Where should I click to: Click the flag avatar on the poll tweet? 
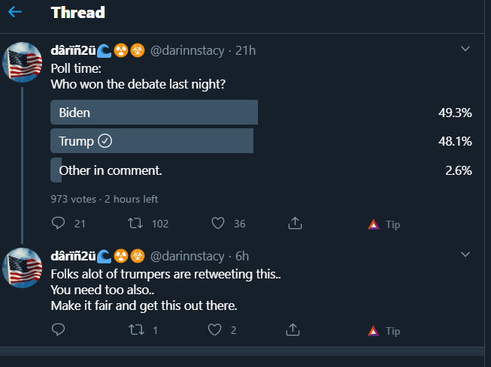click(23, 62)
